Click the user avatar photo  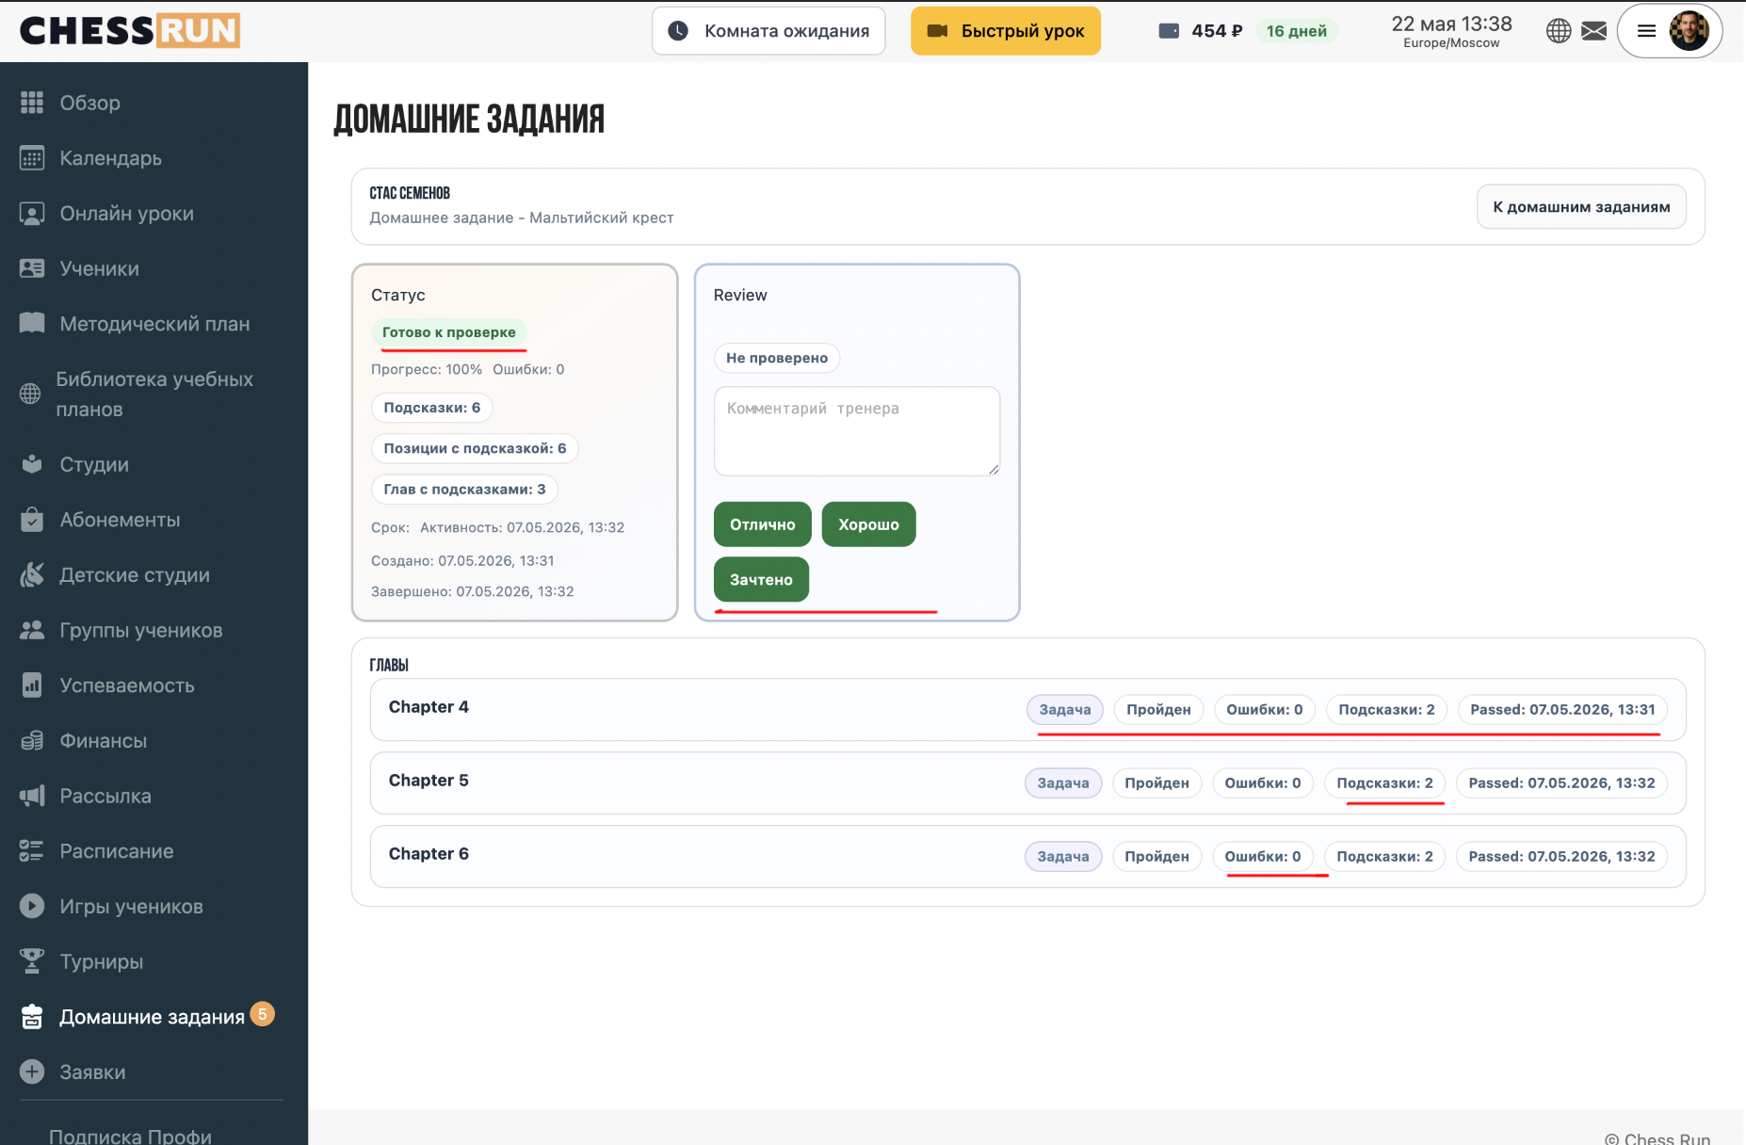coord(1689,31)
